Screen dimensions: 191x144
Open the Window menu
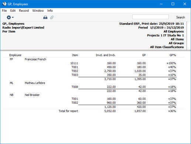tap(38, 11)
